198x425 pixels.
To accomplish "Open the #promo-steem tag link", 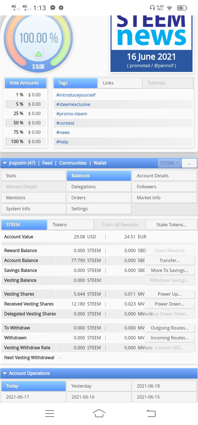I will (72, 114).
